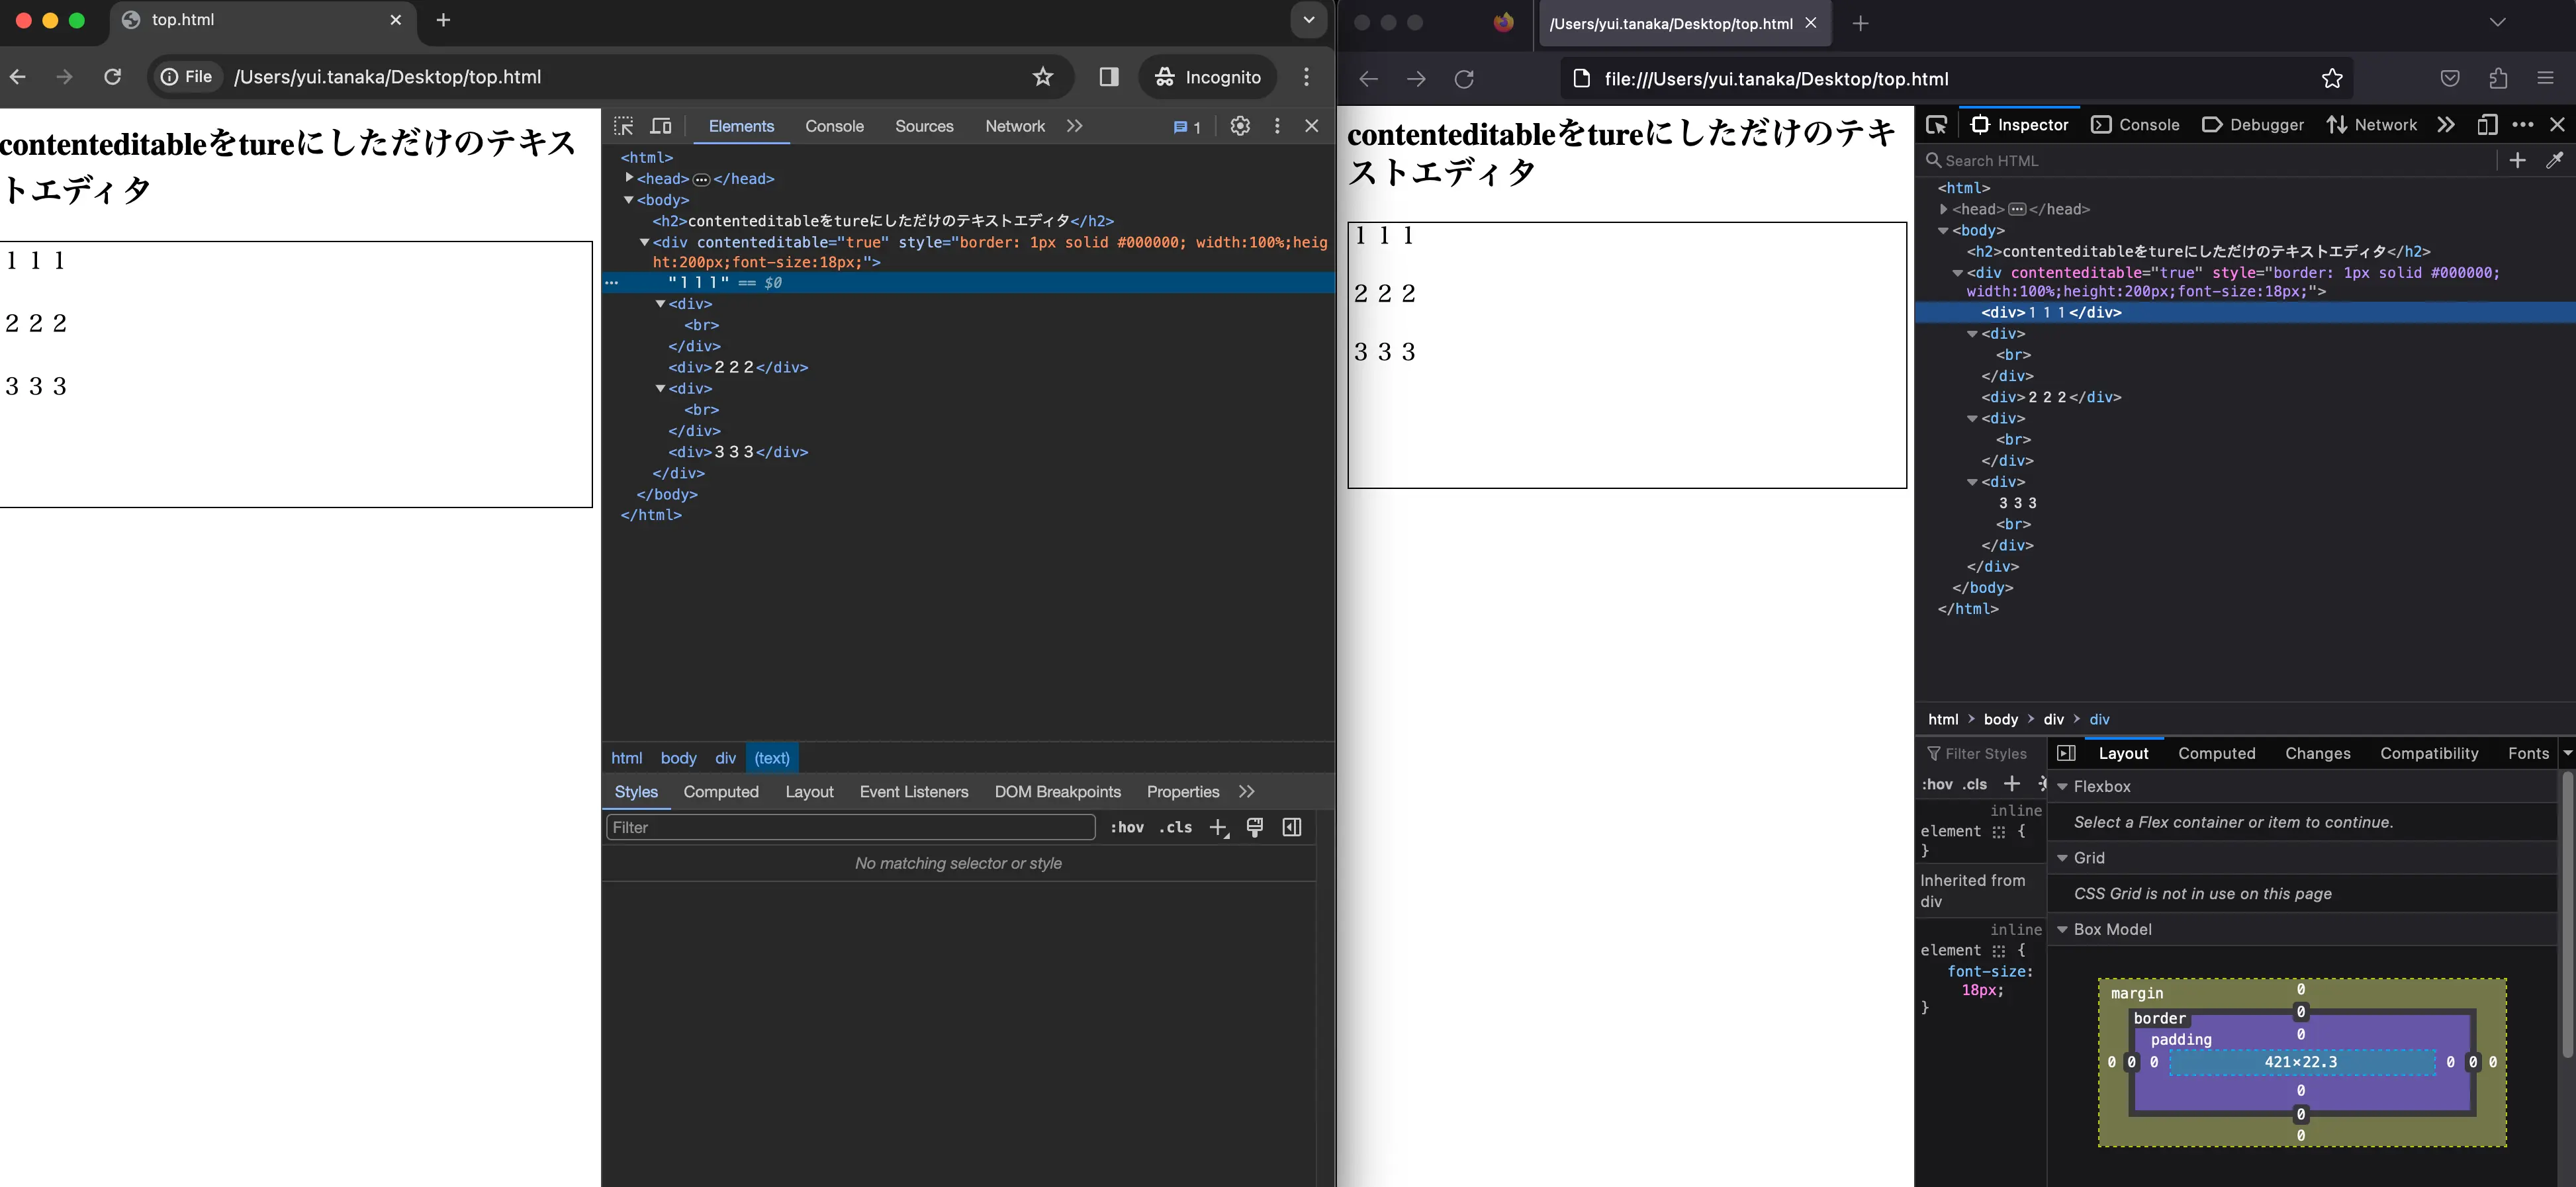Collapse the body element in Chrome's DOM tree
Viewport: 2576px width, 1187px height.
pos(629,200)
